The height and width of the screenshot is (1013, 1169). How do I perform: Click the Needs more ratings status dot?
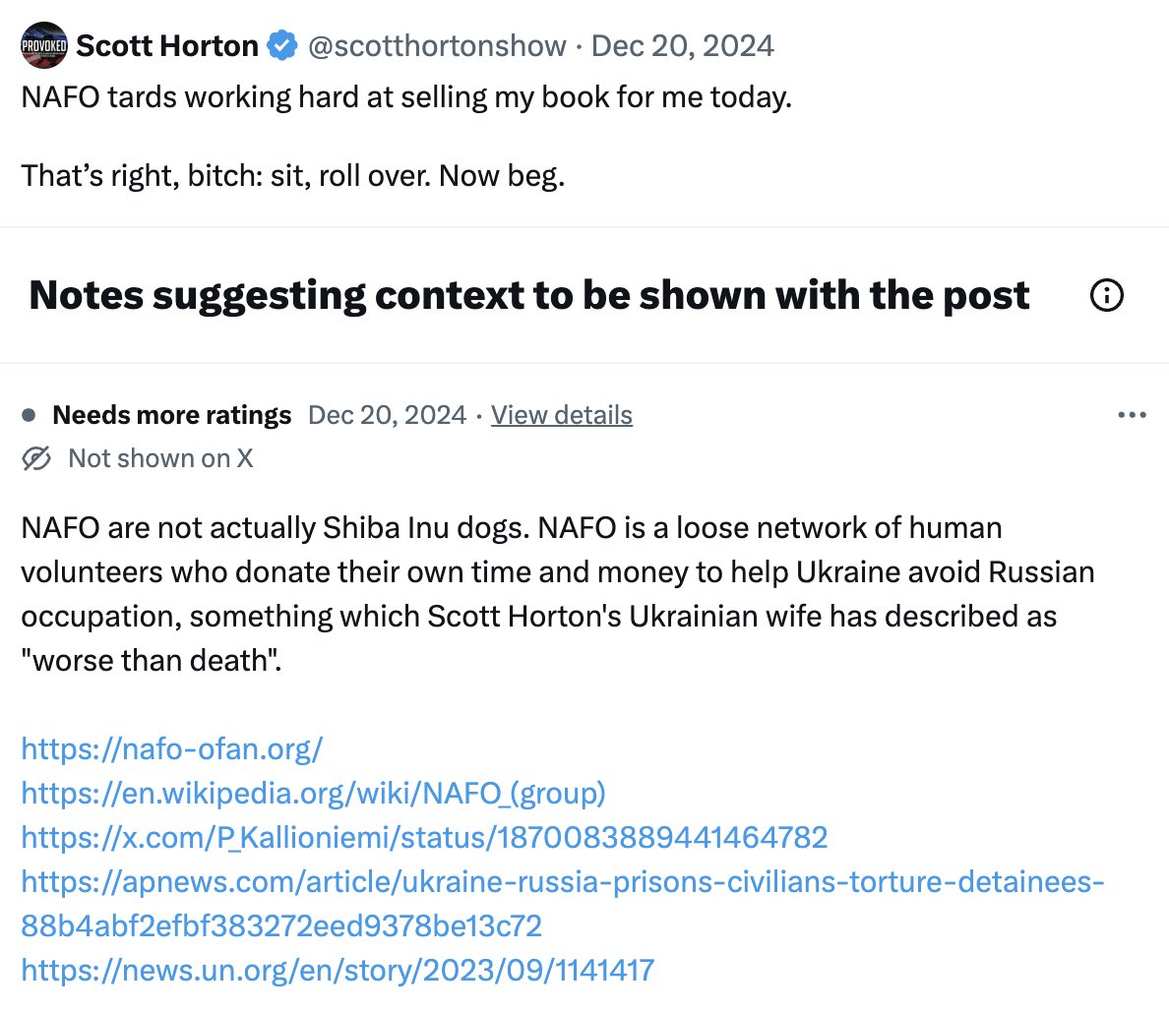[x=29, y=415]
